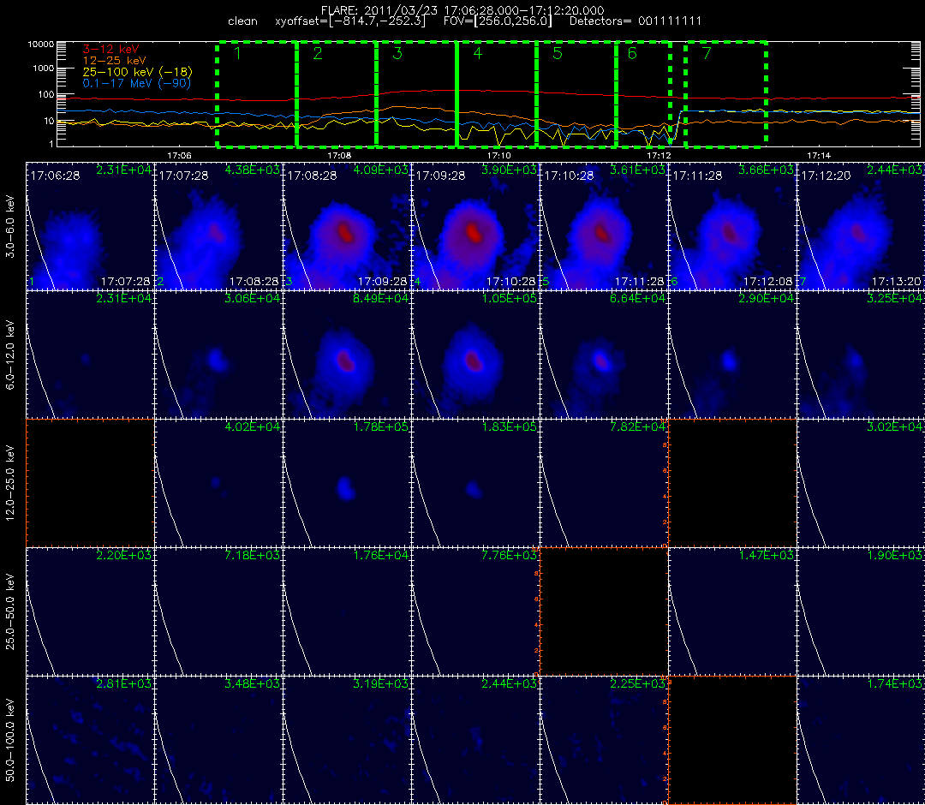
Task: Open the 3.0-6.0 keV image starting 17:09:28
Action: coord(475,226)
